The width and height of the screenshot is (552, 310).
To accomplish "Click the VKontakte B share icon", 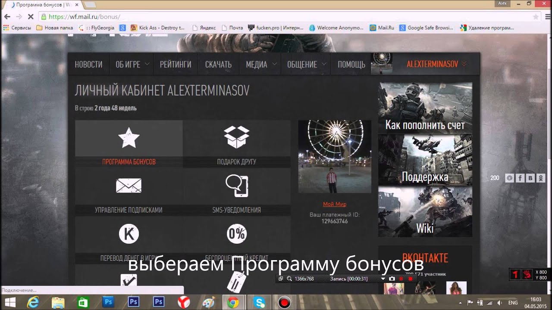I will (530, 178).
